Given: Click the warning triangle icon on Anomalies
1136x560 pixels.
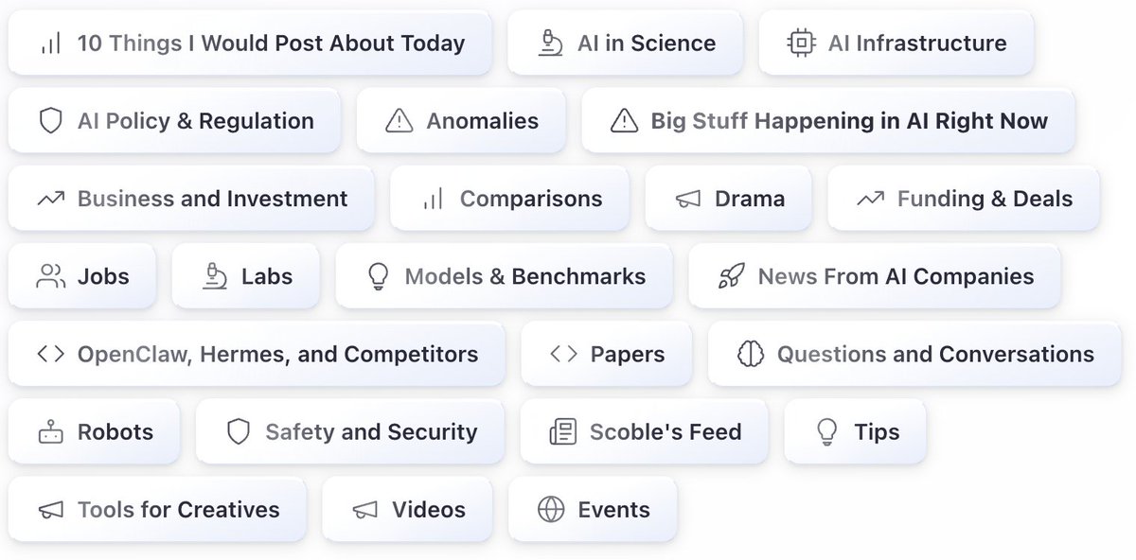Looking at the screenshot, I should click(399, 121).
